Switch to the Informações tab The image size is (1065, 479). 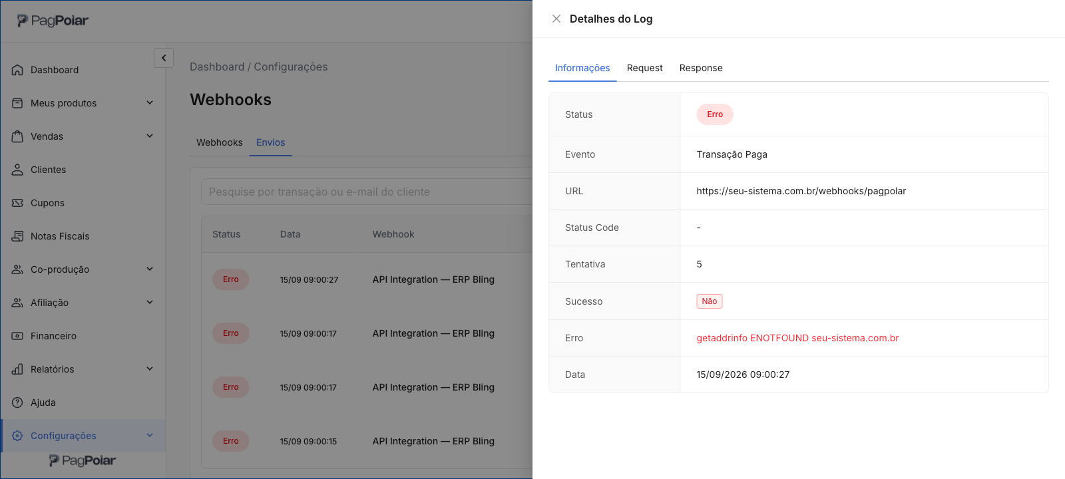click(x=582, y=68)
